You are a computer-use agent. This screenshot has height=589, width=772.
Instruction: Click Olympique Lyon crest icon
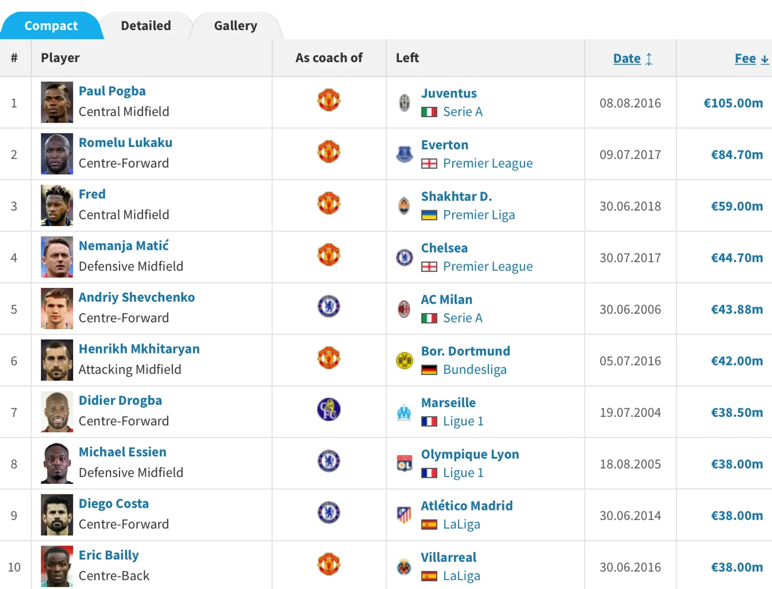[405, 464]
